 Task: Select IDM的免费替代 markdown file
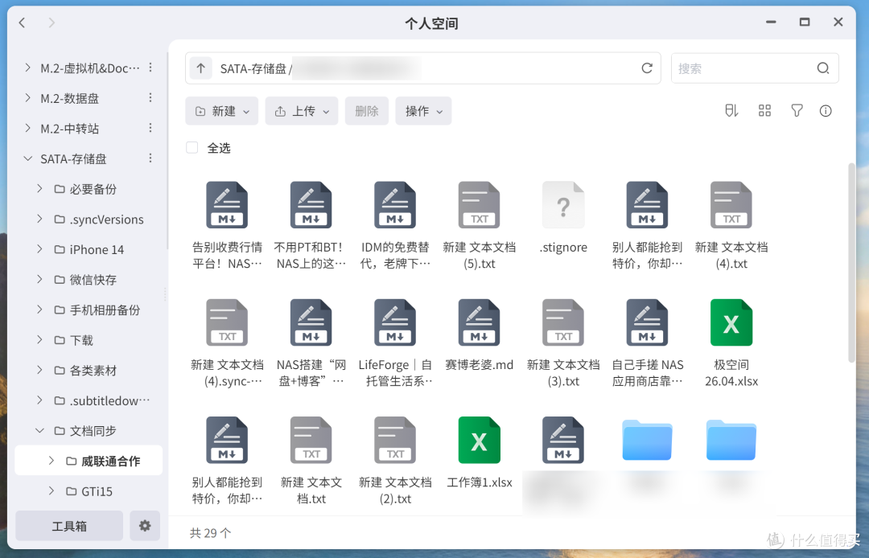coord(395,205)
